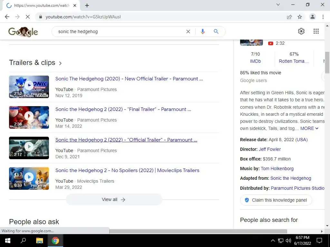The height and width of the screenshot is (247, 330).
Task: Select the "People also ask" heading
Action: [x=34, y=222]
